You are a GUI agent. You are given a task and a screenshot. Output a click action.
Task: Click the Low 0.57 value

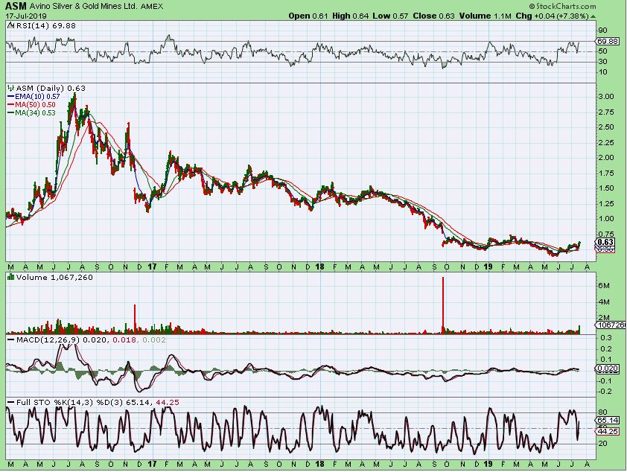[x=390, y=16]
